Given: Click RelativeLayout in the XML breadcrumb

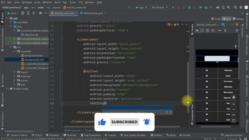Looking at the screenshot, I should [72, 130].
